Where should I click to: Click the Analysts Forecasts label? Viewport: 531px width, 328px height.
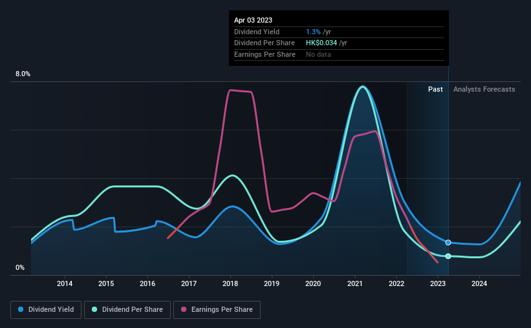point(484,89)
